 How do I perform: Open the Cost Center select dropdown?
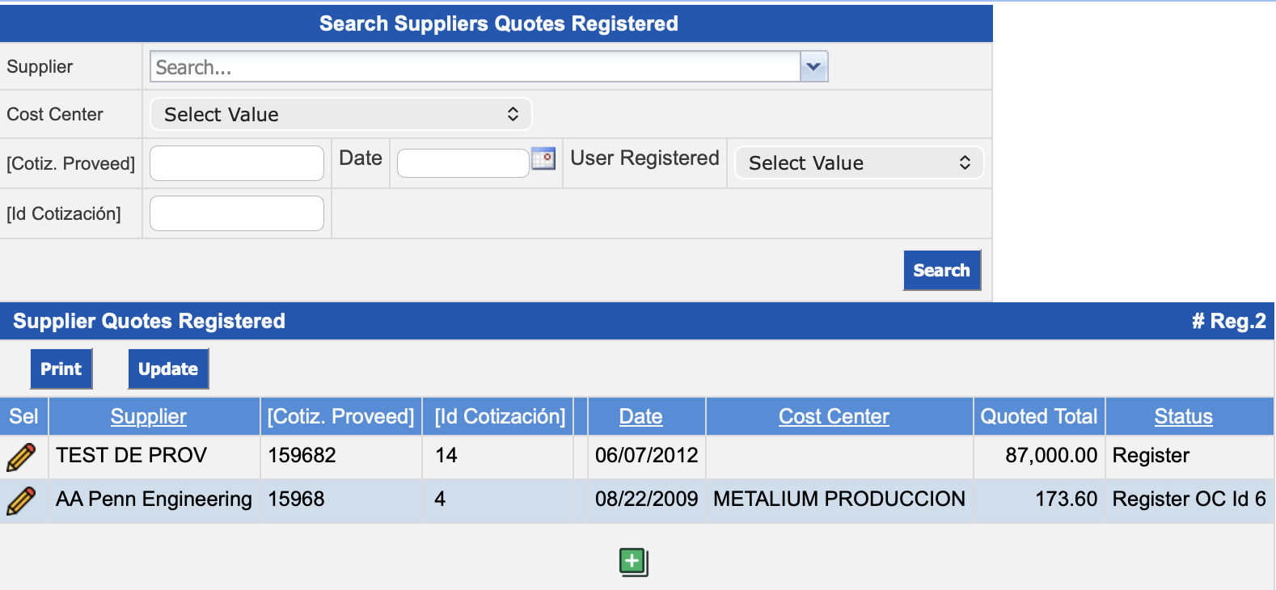coord(340,115)
